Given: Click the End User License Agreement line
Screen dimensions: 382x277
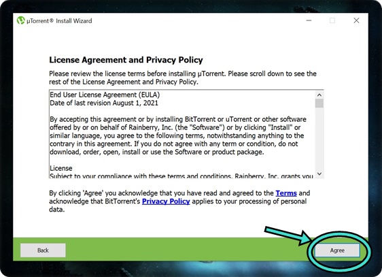Looking at the screenshot, I should coord(105,95).
